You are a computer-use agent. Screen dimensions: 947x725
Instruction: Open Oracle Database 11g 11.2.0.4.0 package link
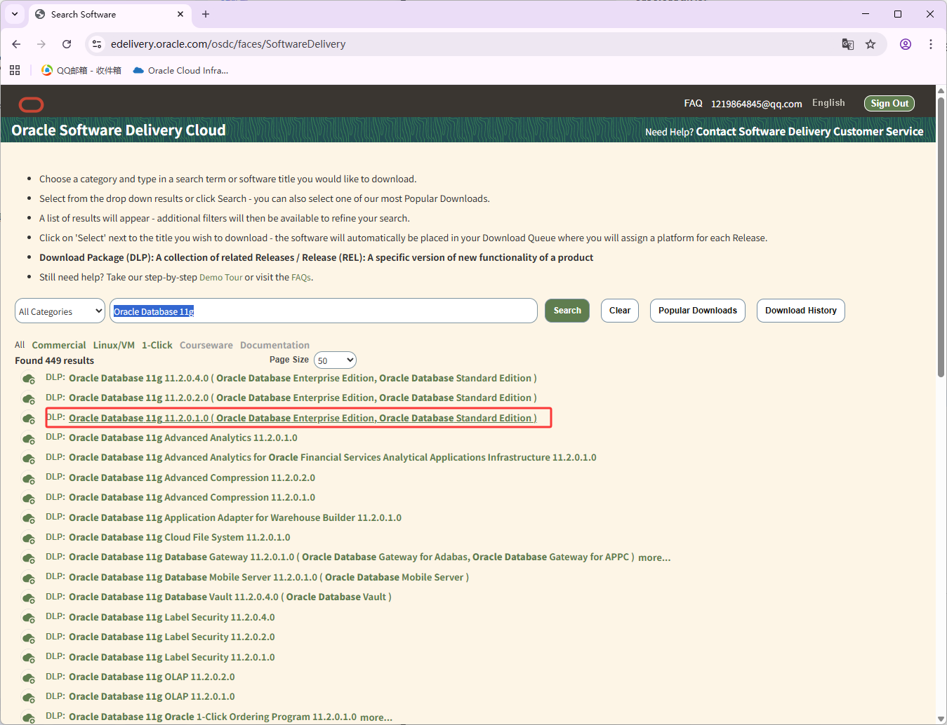303,378
